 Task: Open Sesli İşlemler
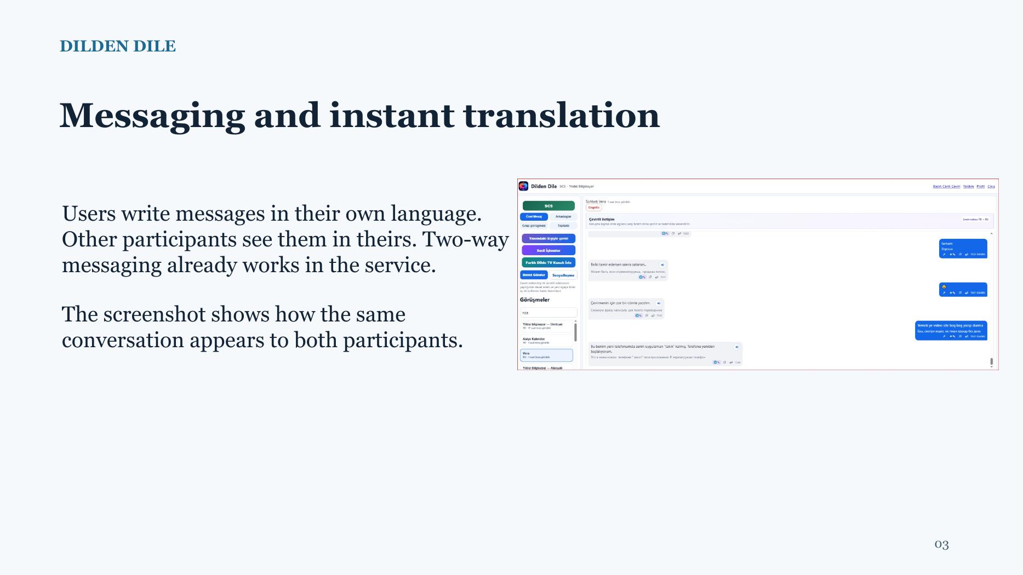point(548,250)
